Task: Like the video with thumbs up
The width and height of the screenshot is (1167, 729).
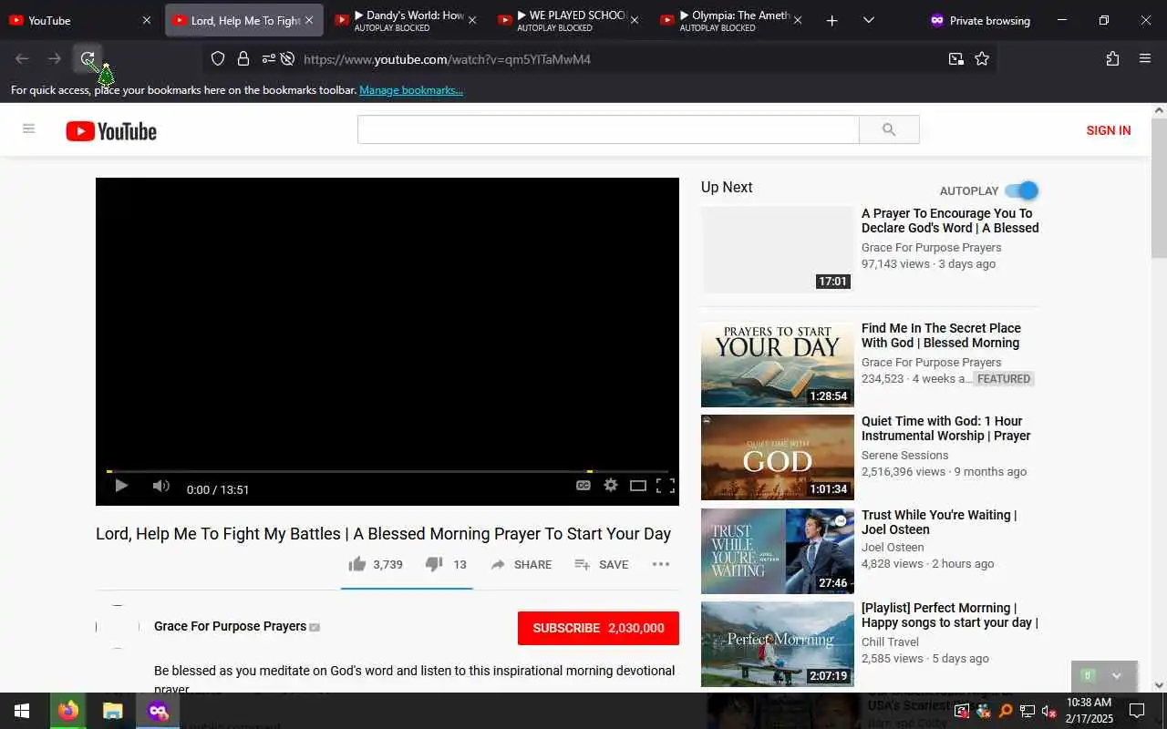Action: coord(376,564)
